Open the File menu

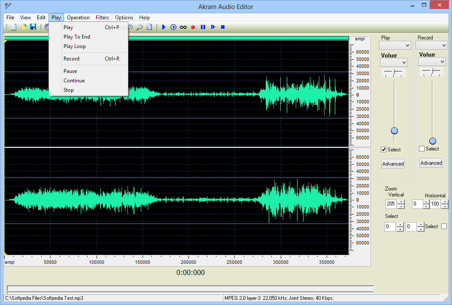[x=10, y=18]
